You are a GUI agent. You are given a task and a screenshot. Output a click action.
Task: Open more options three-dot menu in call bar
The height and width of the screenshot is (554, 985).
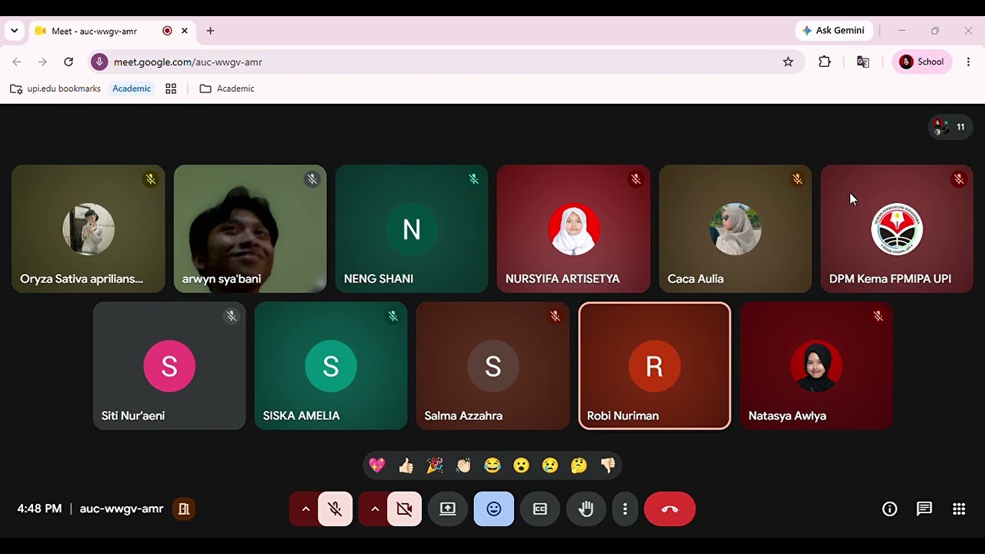click(625, 509)
